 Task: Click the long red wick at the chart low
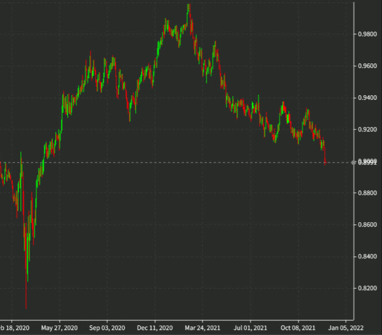coord(26,286)
